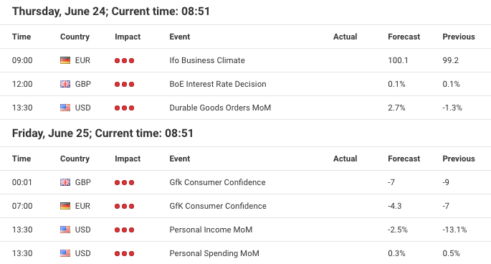
Task: Select the Personal Spending MoM event
Action: pos(214,253)
